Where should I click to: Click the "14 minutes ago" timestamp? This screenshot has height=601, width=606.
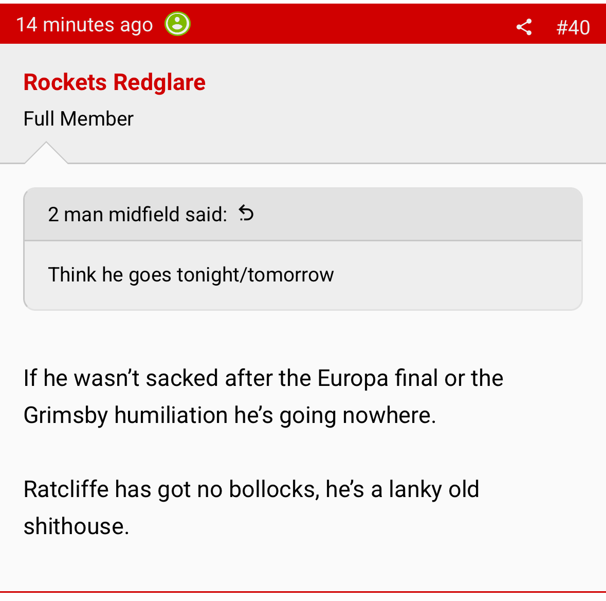[85, 25]
